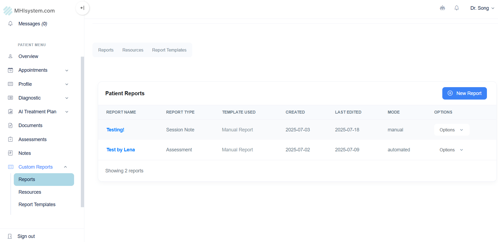Click the Sign out door icon
Screen dimensions: 498x242
(x=10, y=236)
